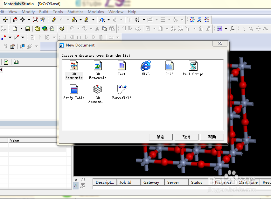This screenshot has height=199, width=271.
Task: Click the Import globe icon
Action: coord(45,29)
